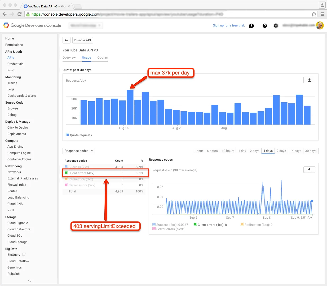Open the project selector dropdown
This screenshot has height=286, width=327.
click(86, 25)
